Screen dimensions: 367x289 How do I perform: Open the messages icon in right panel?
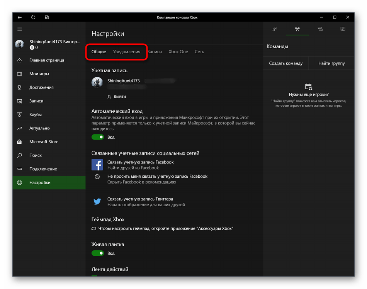coord(320,29)
